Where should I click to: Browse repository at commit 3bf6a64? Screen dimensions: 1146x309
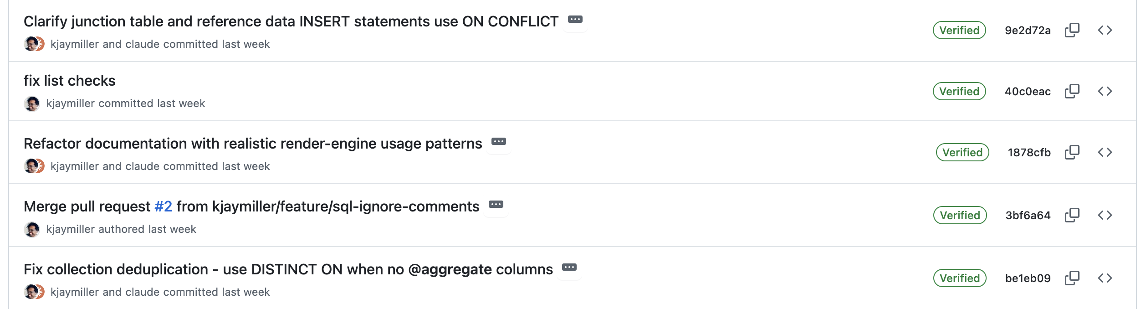click(1105, 215)
